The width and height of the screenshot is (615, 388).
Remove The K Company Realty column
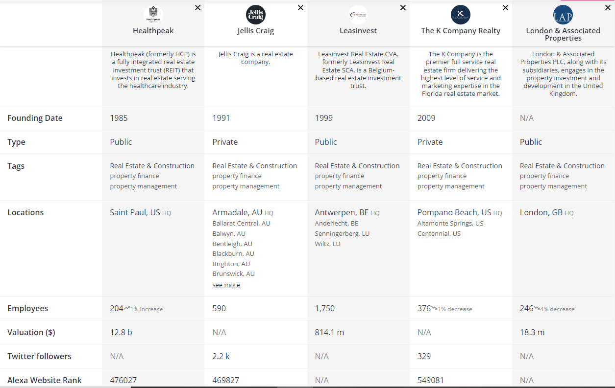505,8
